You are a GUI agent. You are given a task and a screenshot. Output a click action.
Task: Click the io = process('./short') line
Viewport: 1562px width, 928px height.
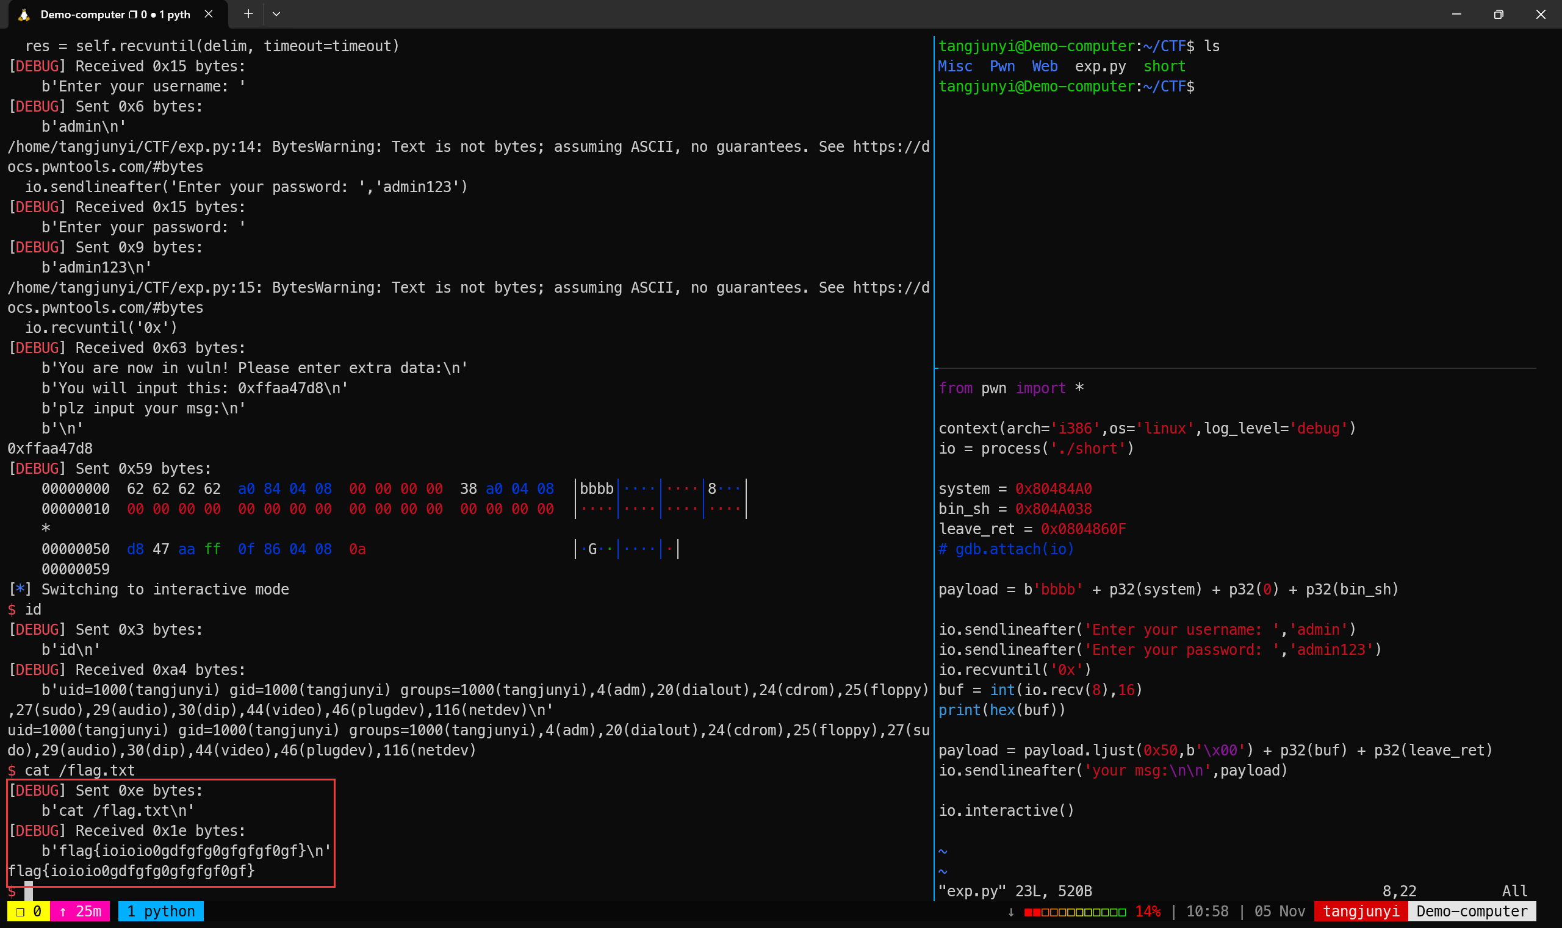(1036, 448)
